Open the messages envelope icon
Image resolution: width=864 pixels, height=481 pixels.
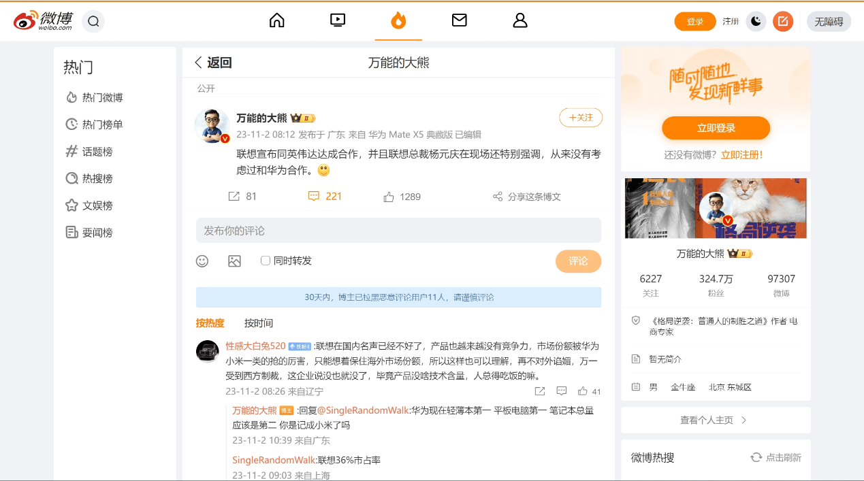tap(459, 20)
